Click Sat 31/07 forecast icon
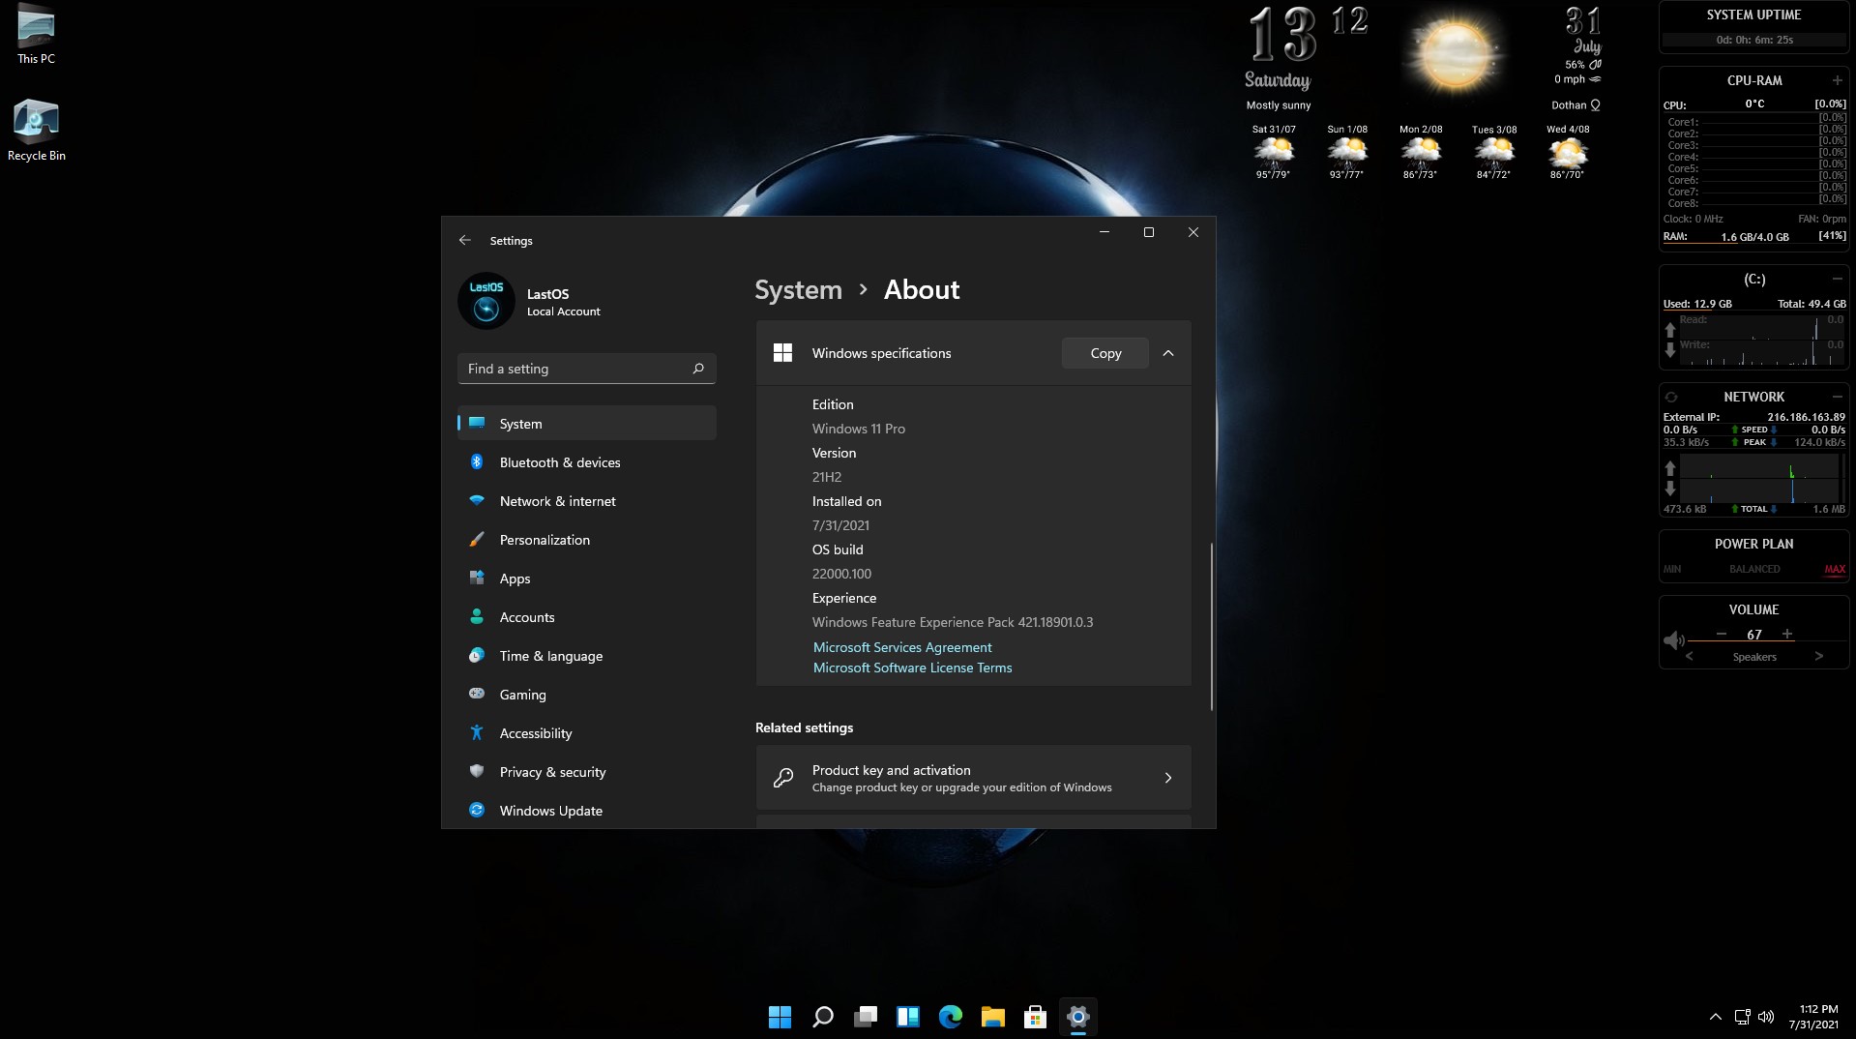1856x1039 pixels. coord(1274,152)
